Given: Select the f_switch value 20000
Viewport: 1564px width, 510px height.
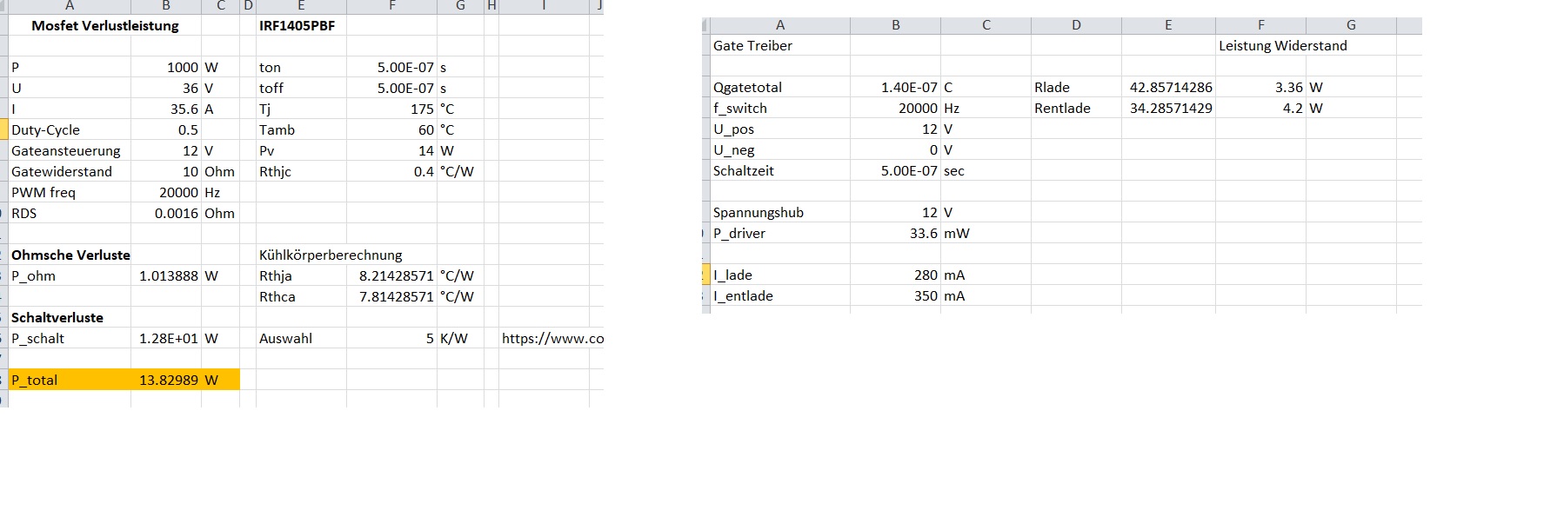Looking at the screenshot, I should coord(895,108).
